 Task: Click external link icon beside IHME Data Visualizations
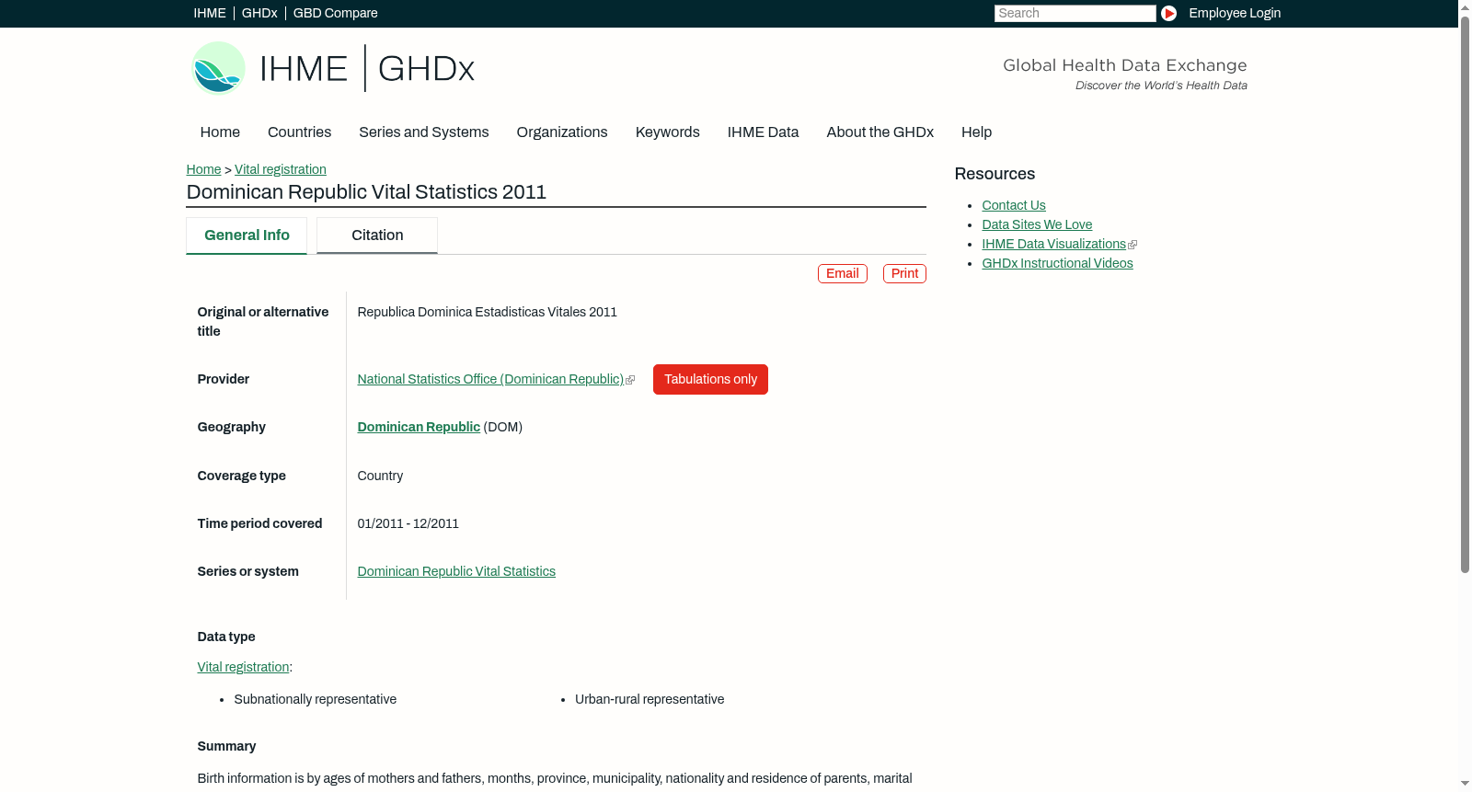(1133, 245)
